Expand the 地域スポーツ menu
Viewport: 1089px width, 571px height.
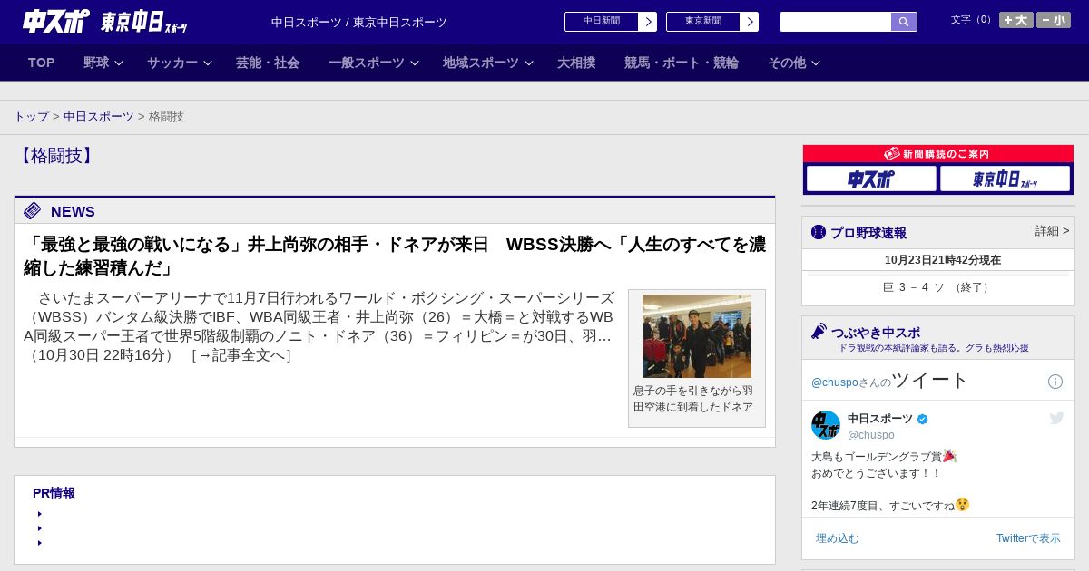(488, 63)
